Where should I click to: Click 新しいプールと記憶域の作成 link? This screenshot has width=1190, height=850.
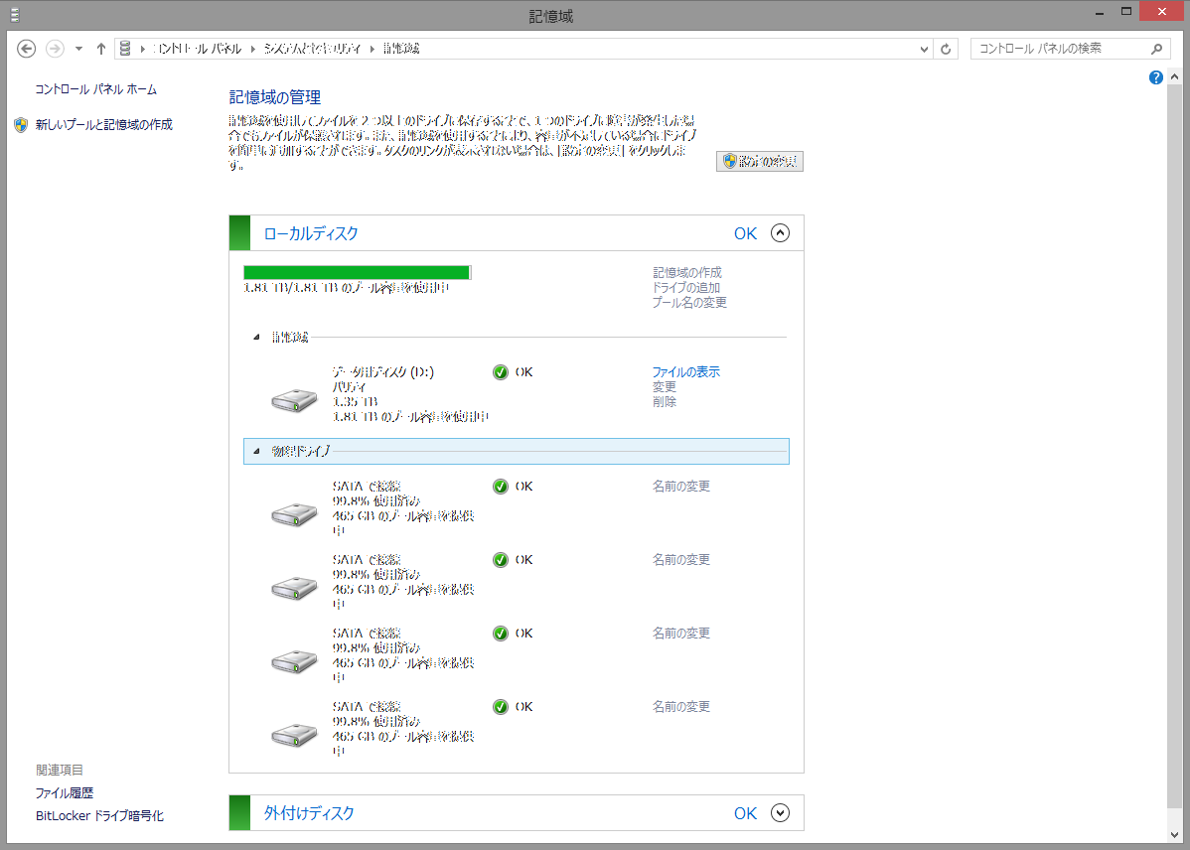click(103, 125)
